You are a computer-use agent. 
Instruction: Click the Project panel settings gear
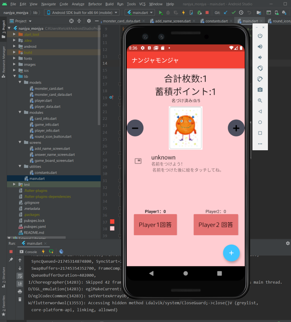(x=89, y=21)
